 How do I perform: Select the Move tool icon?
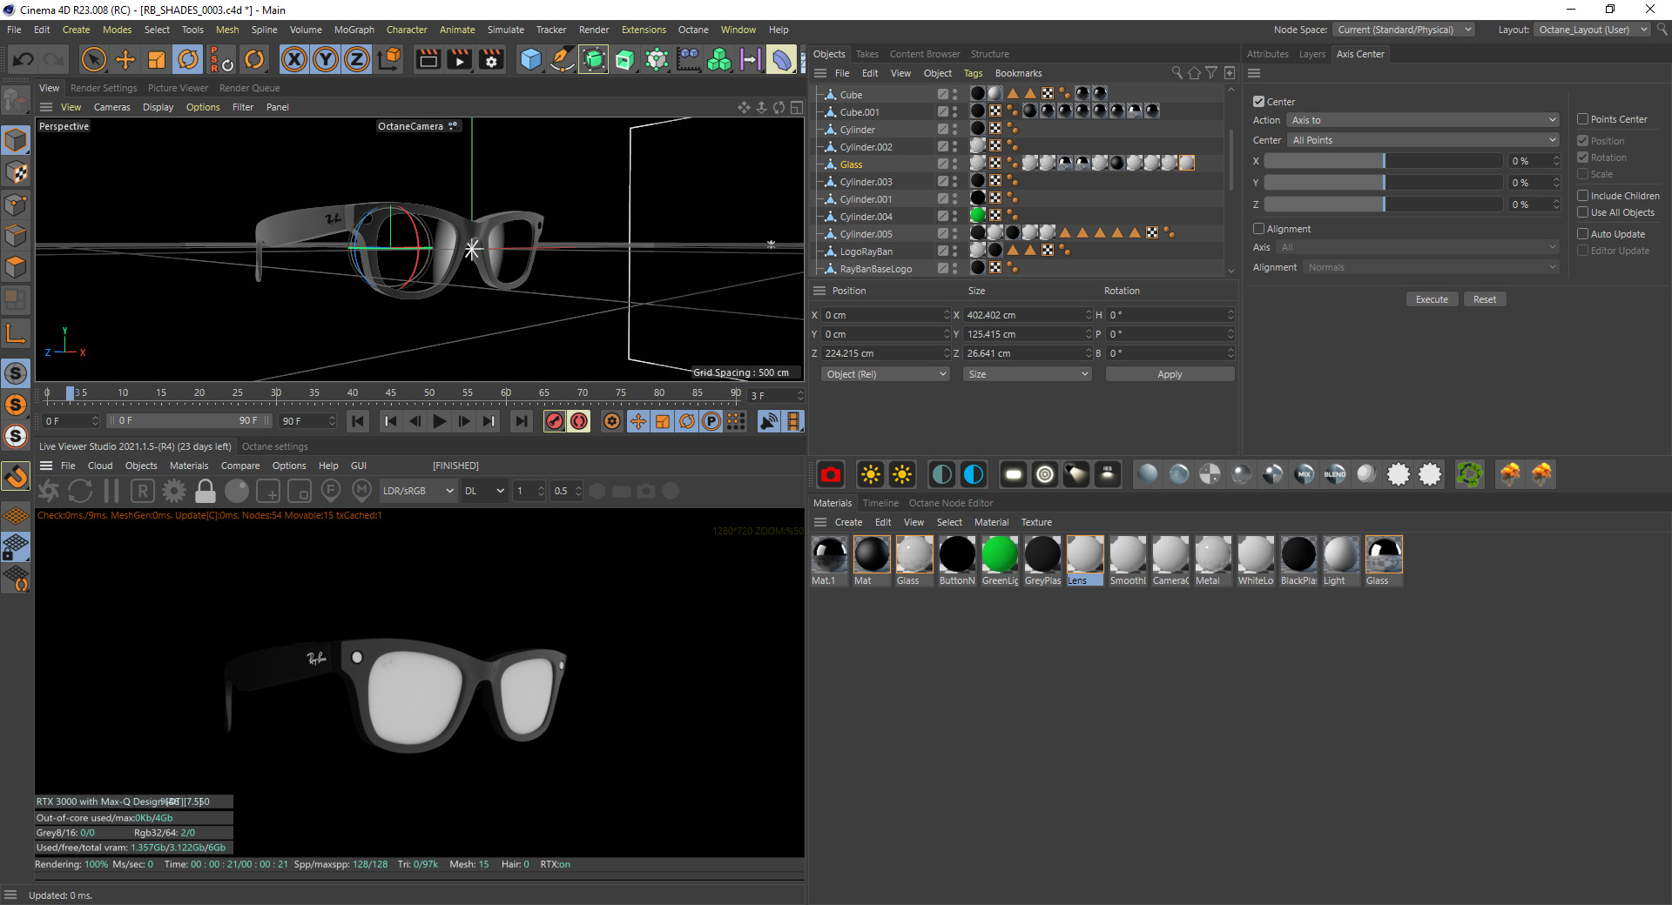[x=125, y=59]
